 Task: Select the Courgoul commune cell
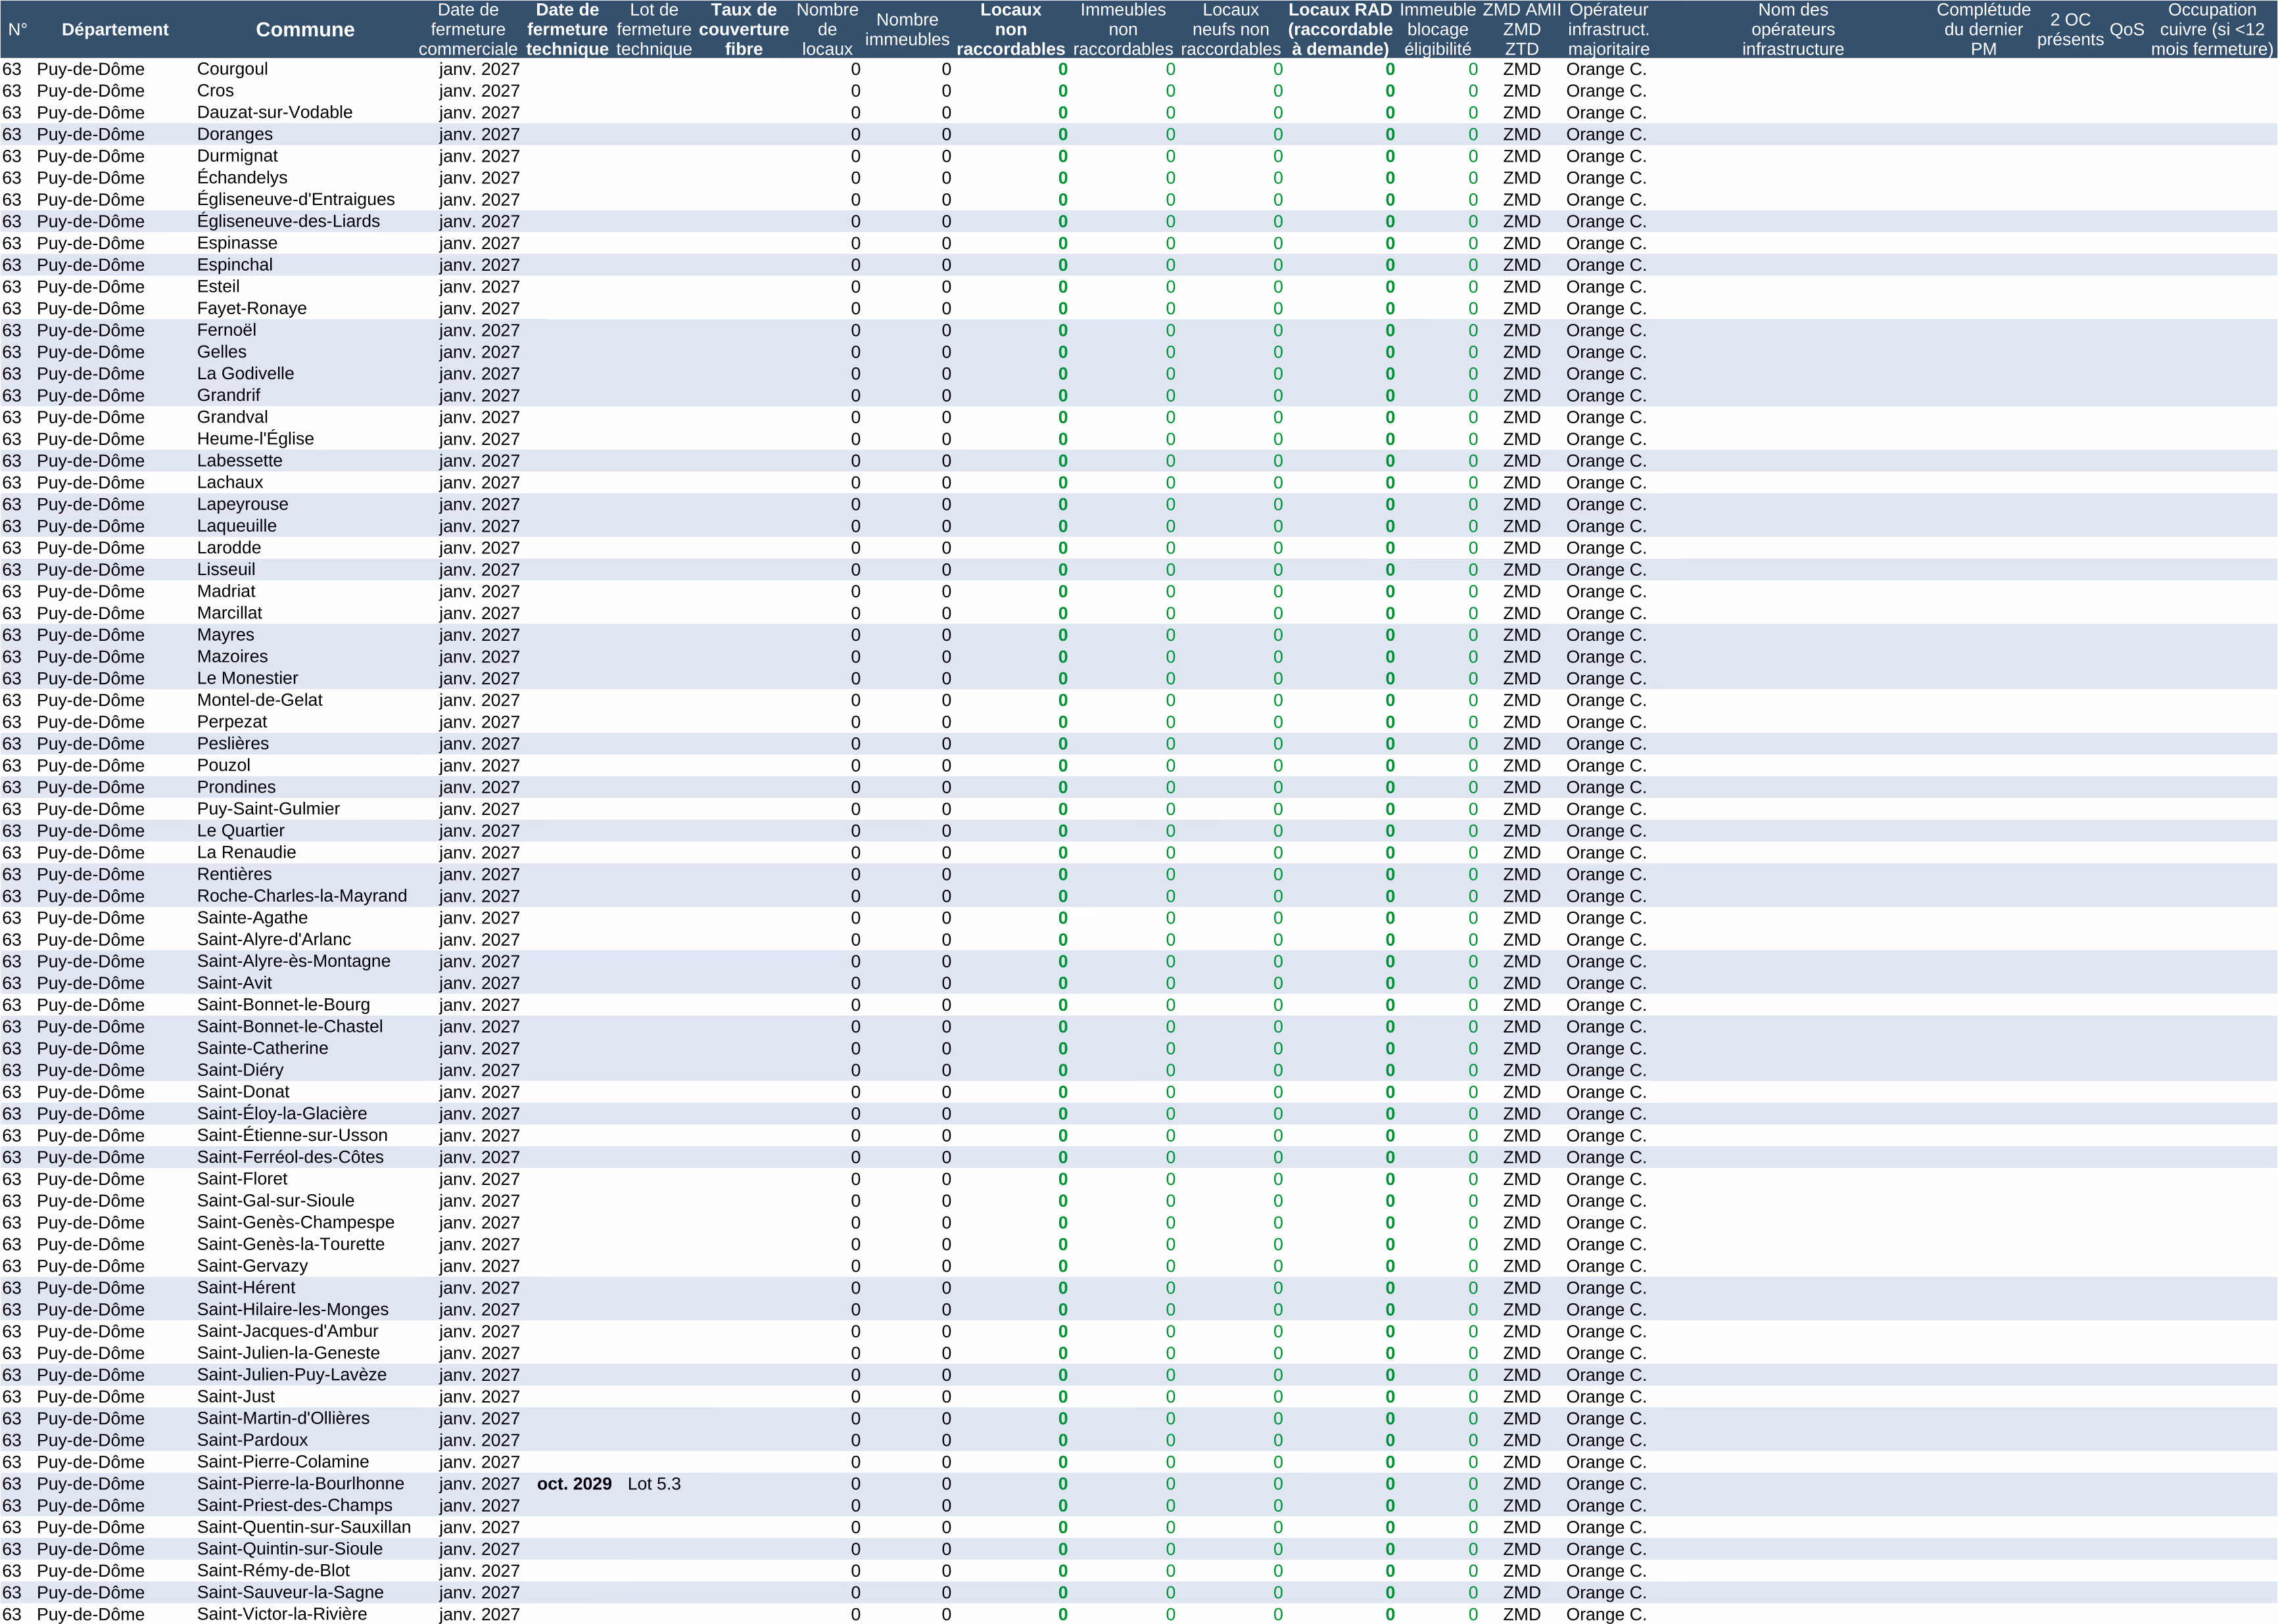[232, 69]
